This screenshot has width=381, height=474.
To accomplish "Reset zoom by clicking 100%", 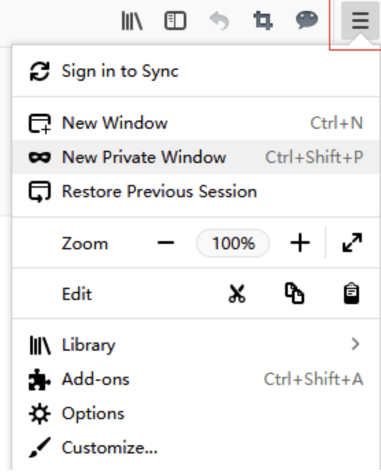I will (x=233, y=243).
